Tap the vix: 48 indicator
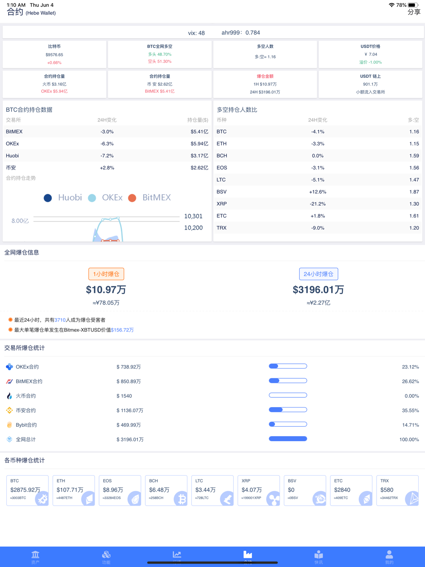The image size is (425, 567). tap(196, 33)
